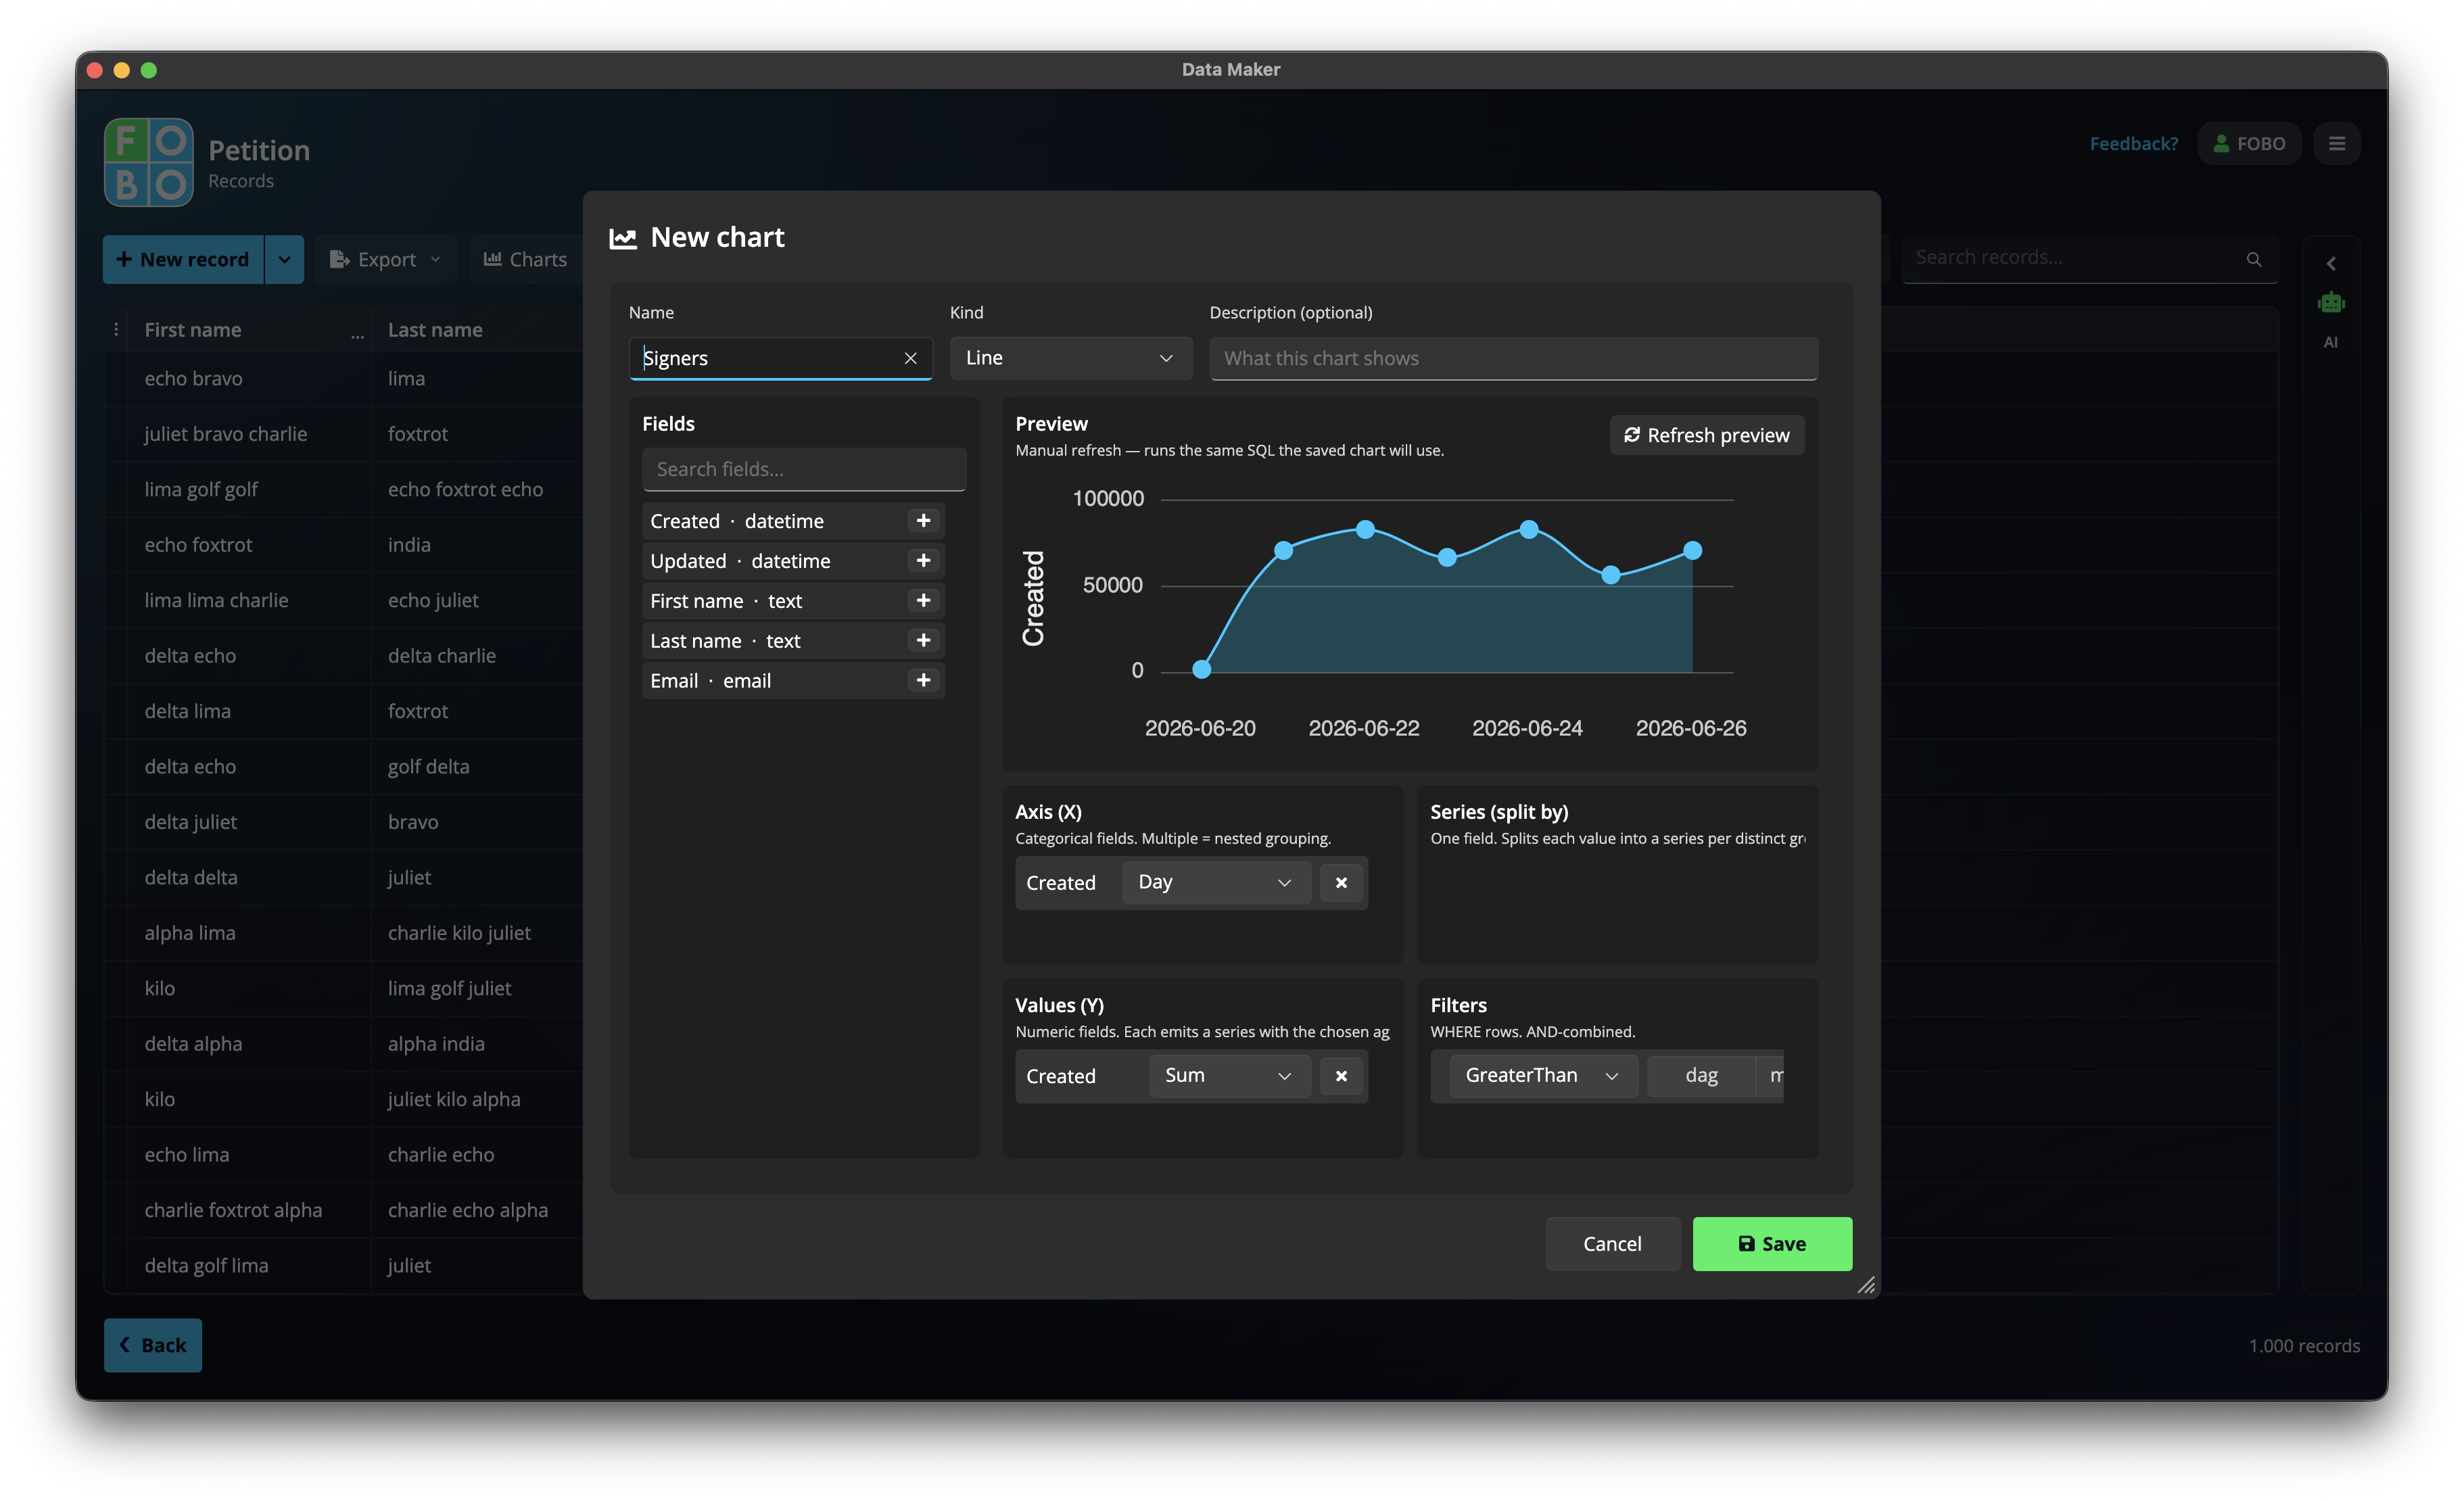
Task: Go Back with the Back button
Action: pyautogui.click(x=153, y=1345)
